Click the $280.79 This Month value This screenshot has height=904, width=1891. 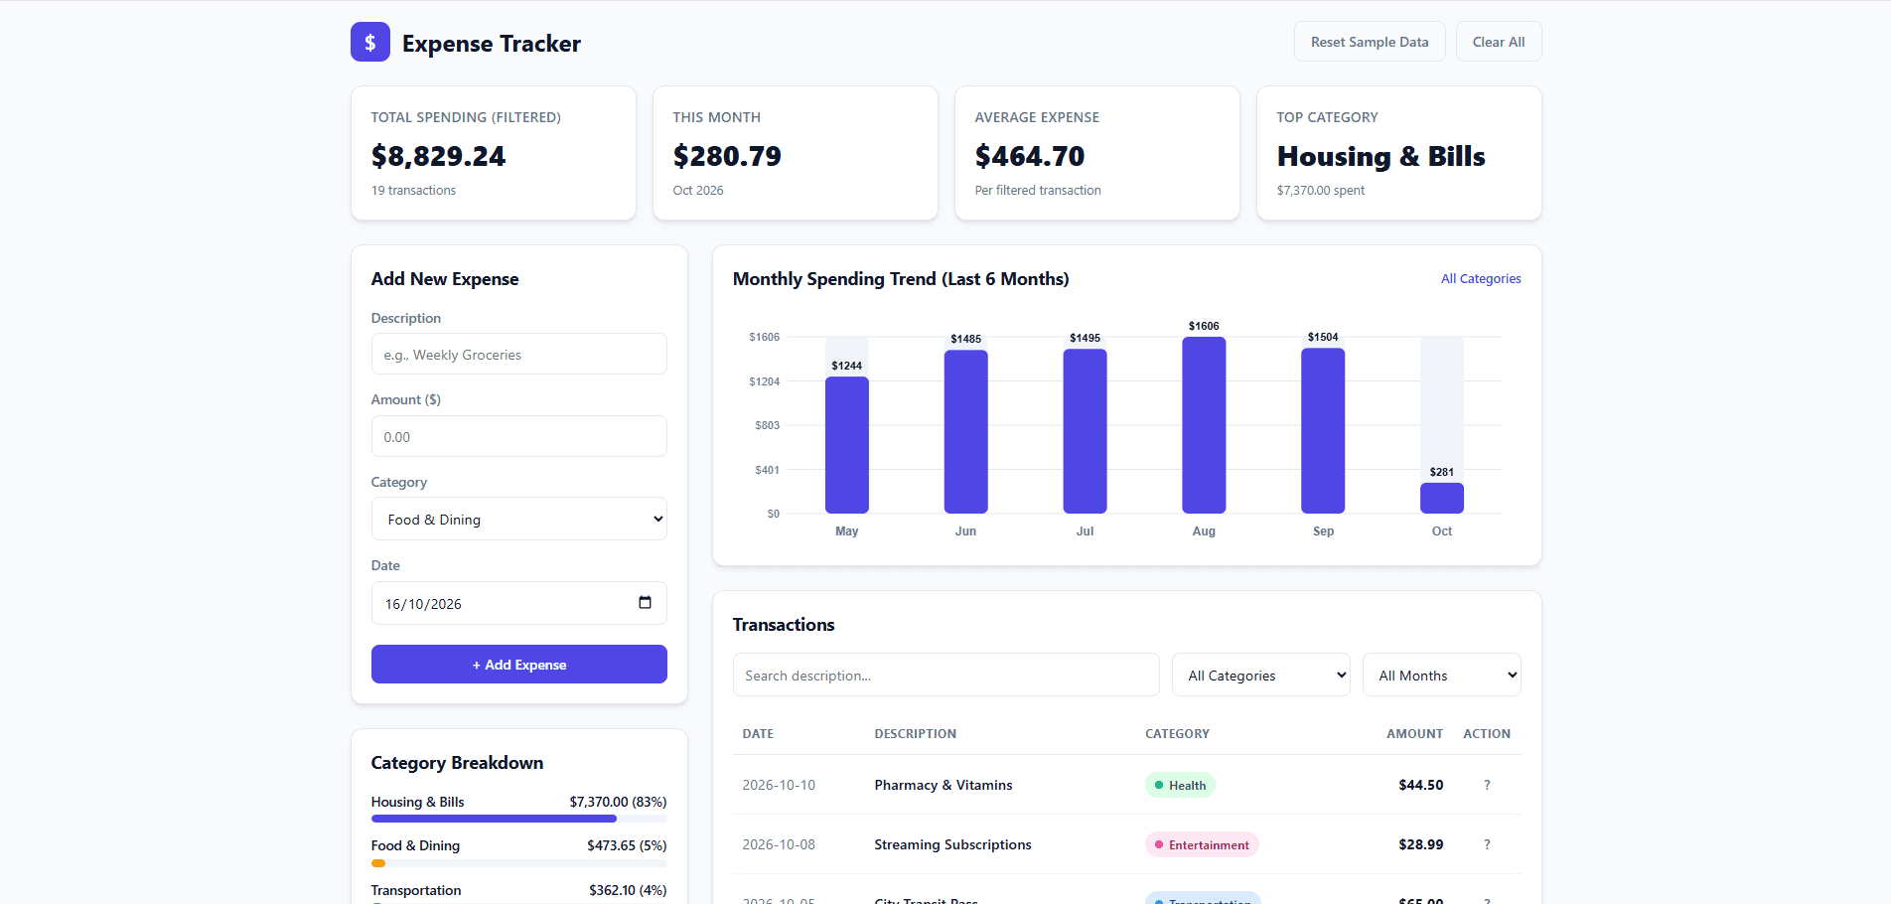pos(727,156)
